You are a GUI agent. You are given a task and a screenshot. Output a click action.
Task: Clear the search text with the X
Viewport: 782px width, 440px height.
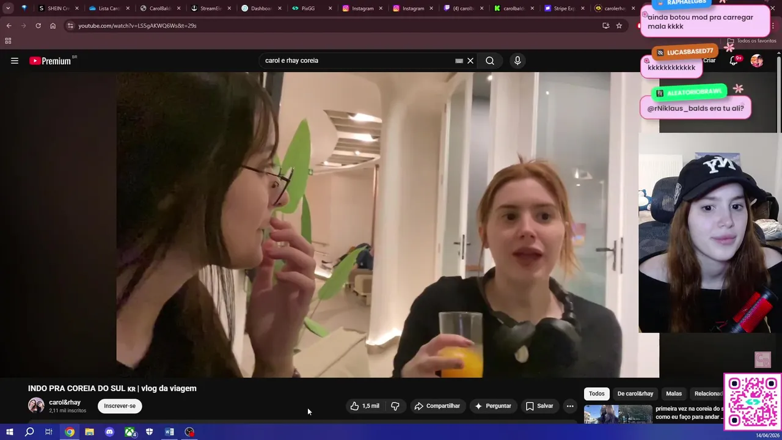(x=470, y=61)
